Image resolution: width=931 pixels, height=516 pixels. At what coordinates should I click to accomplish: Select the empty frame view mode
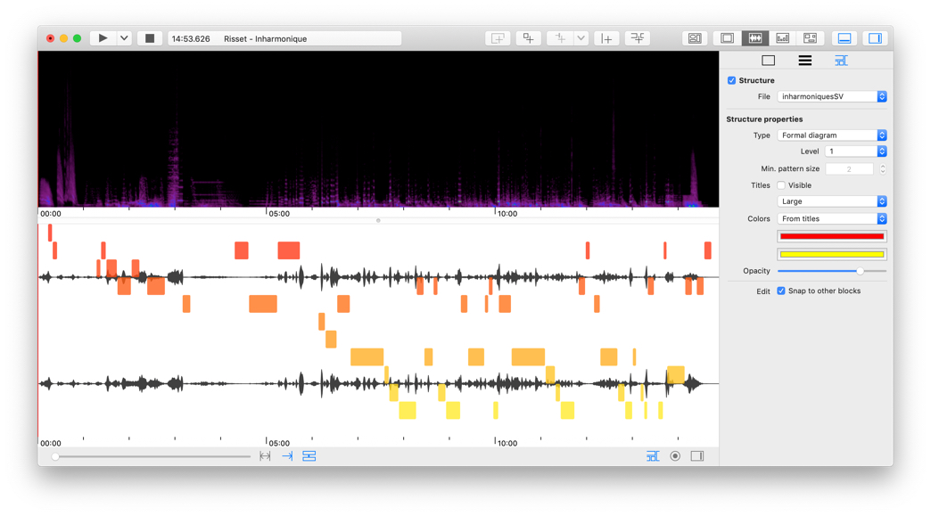727,38
